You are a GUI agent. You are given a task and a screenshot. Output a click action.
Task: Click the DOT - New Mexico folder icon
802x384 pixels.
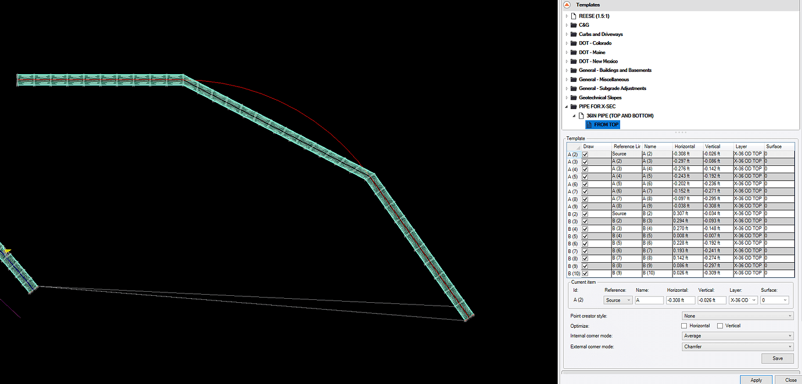point(574,61)
